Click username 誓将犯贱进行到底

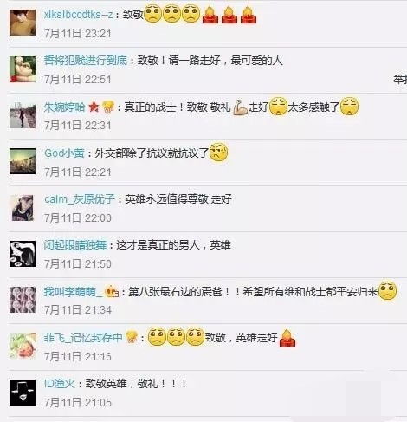86,61
